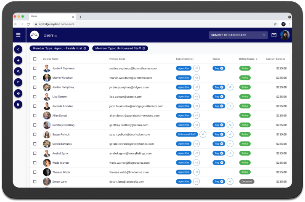Remove the Agent - Residential filter chip

coord(85,48)
